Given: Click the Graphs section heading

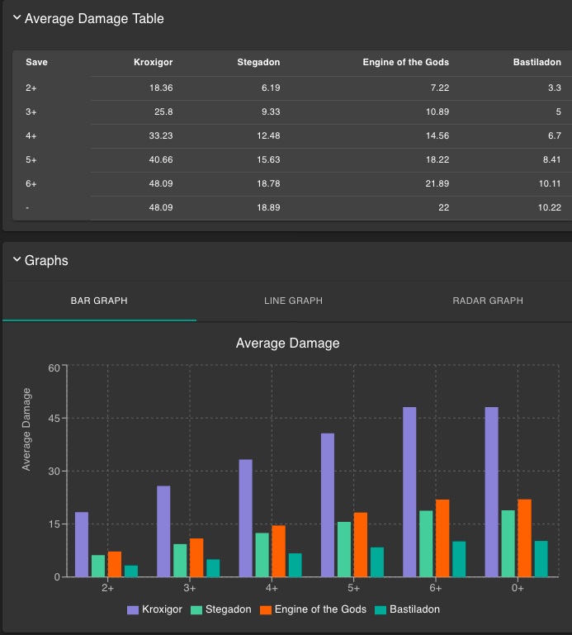Looking at the screenshot, I should [x=46, y=260].
